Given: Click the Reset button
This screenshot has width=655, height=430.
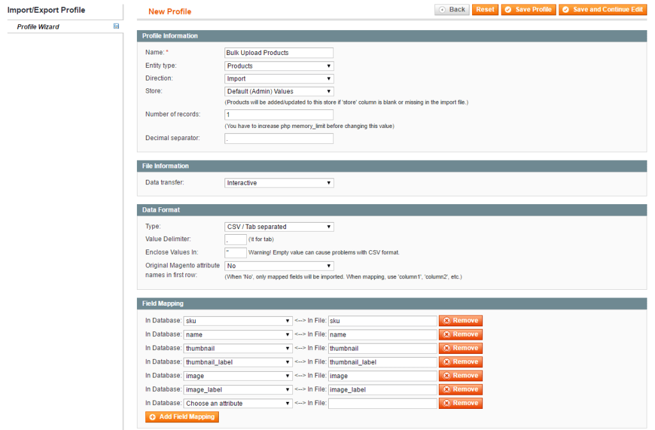Looking at the screenshot, I should (485, 10).
